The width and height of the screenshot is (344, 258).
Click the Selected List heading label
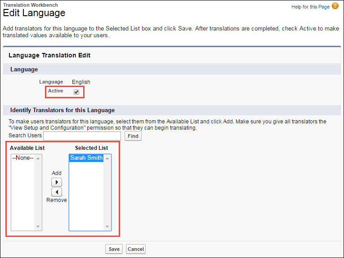click(x=91, y=148)
